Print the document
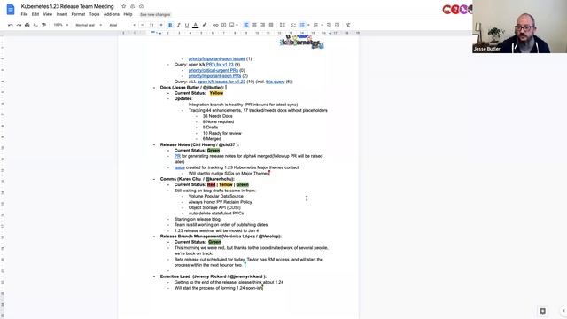The image size is (567, 319). point(27,25)
